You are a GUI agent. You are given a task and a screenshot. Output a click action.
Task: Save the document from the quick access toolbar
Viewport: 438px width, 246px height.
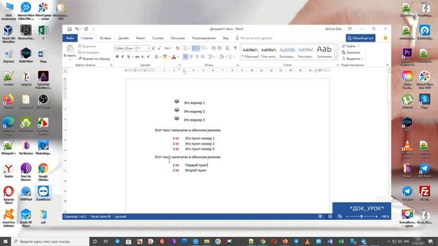70,29
